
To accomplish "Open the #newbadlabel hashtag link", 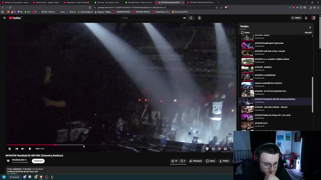I will [38, 169].
